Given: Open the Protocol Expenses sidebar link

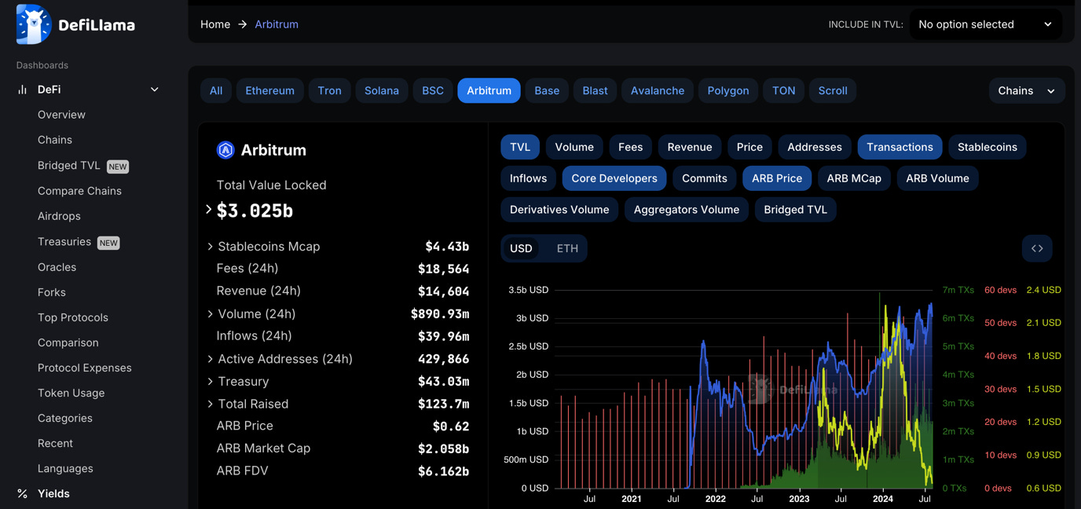Looking at the screenshot, I should (85, 368).
